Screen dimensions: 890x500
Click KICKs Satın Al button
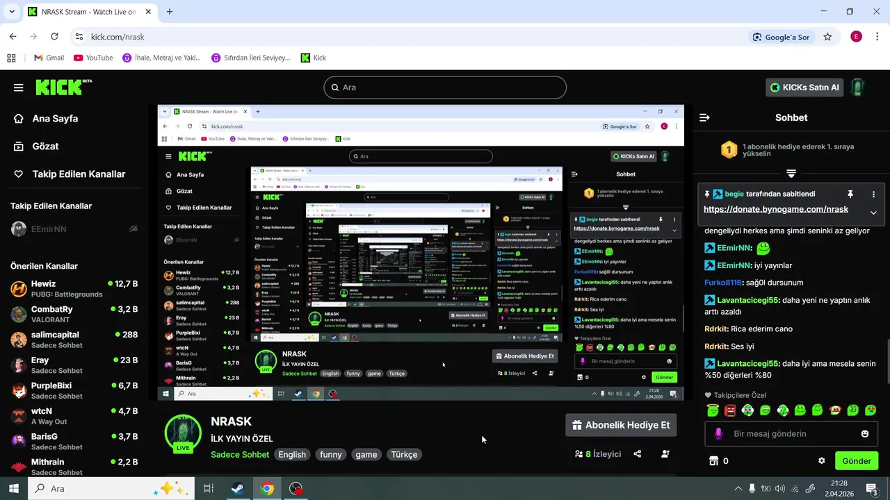(x=804, y=87)
